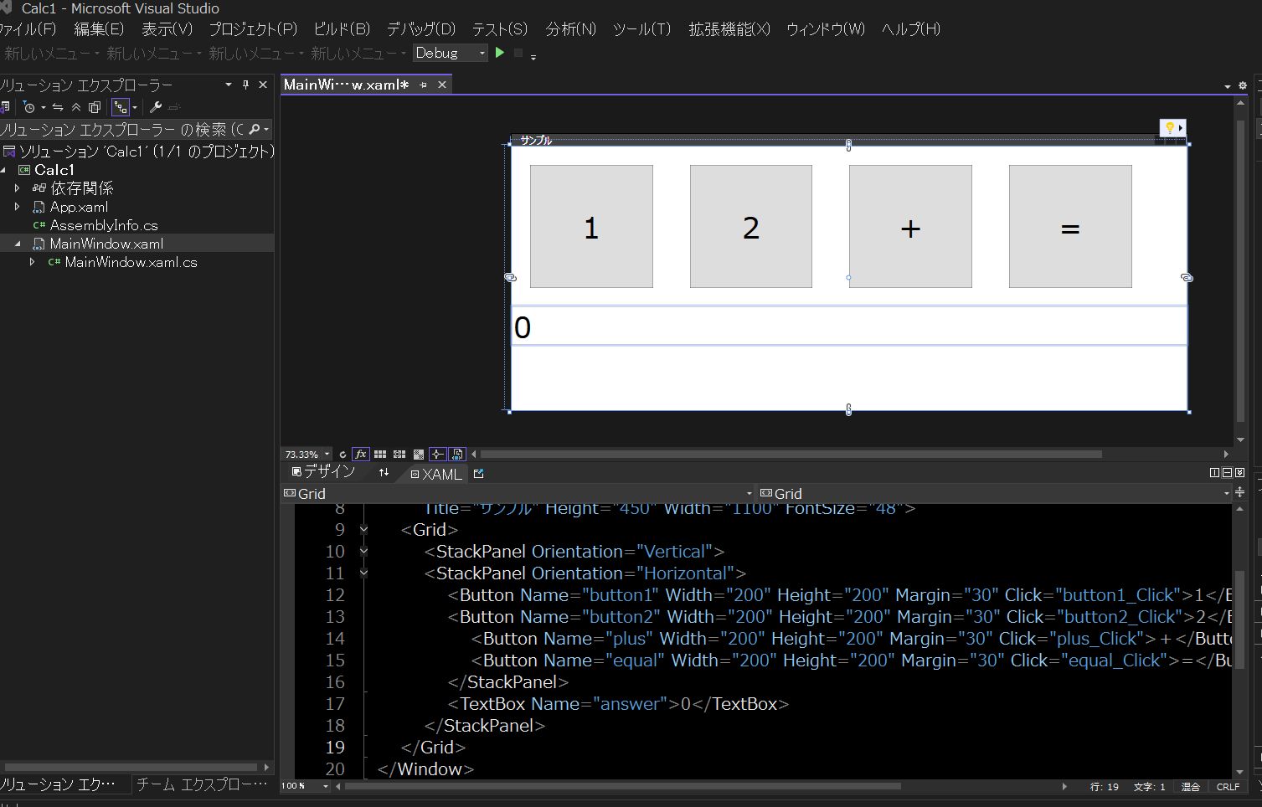
Task: Select AssemblyInfo.cs in Solution Explorer
Action: (x=104, y=225)
